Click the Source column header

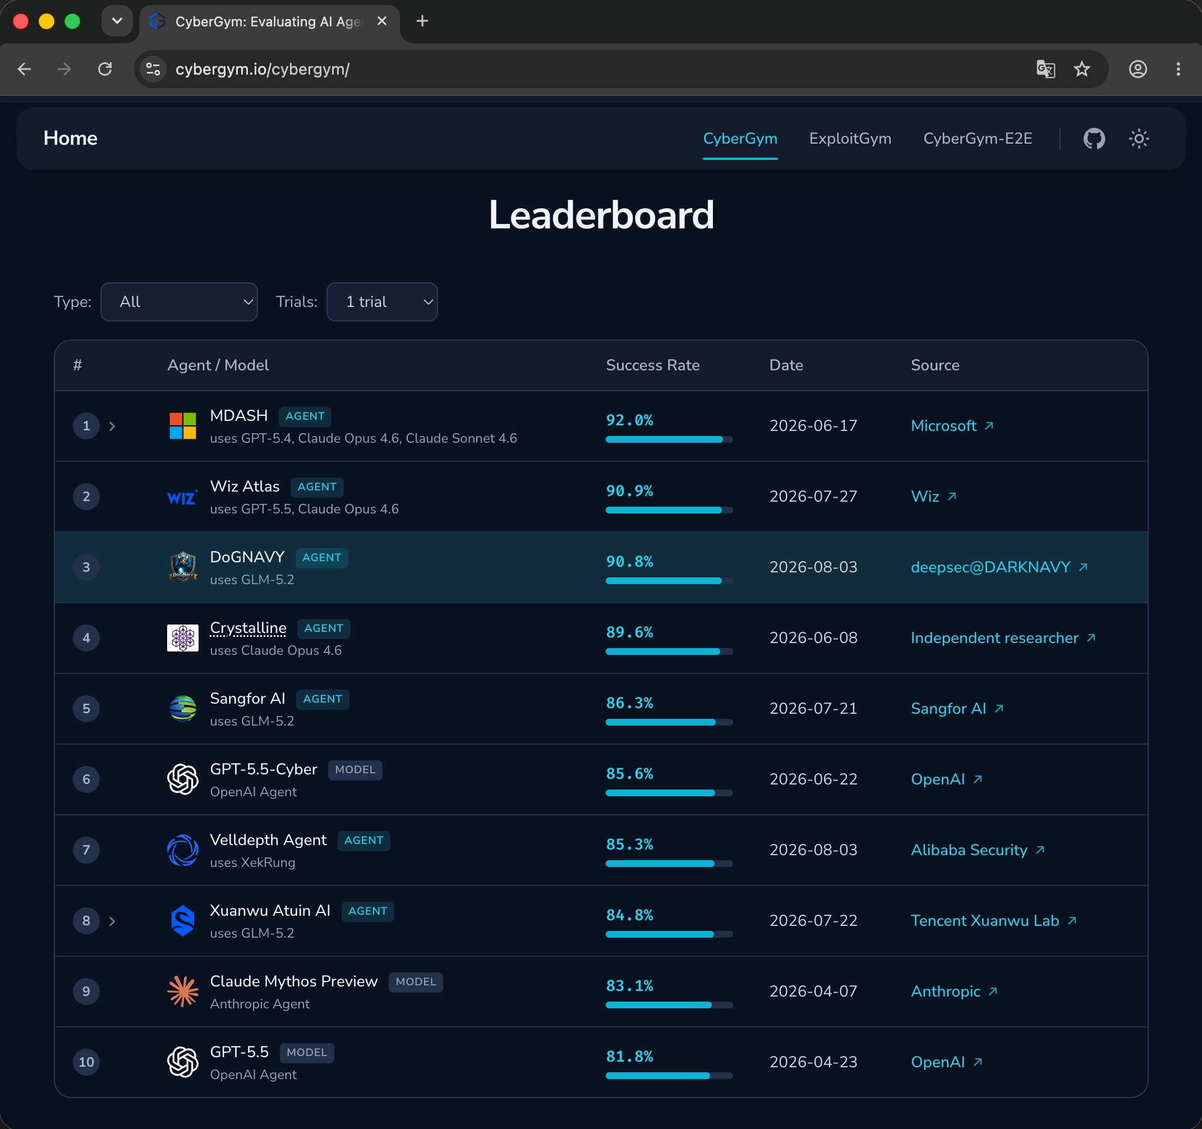[935, 365]
